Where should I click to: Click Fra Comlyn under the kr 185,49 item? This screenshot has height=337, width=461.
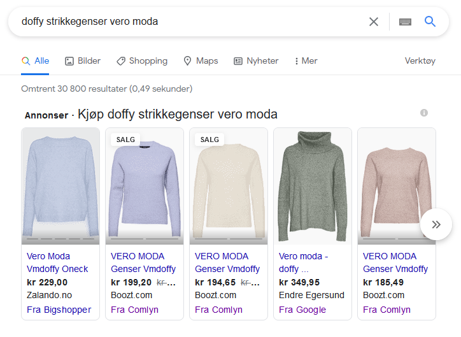(x=387, y=310)
